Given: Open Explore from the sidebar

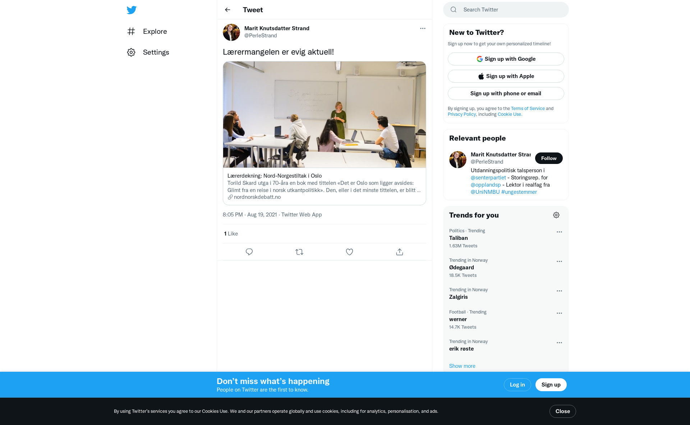Looking at the screenshot, I should tap(147, 31).
